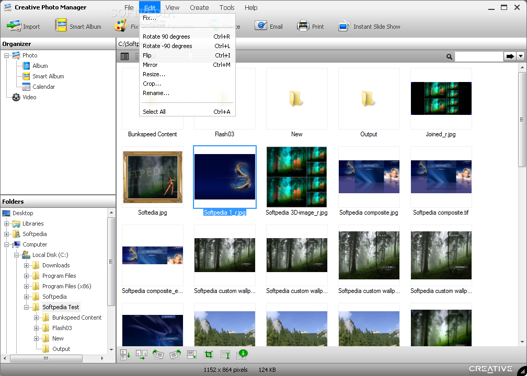
Task: Select the Softedia.jpg framed thumbnail
Action: tap(153, 177)
